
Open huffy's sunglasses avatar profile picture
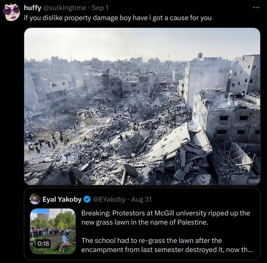[x=12, y=12]
